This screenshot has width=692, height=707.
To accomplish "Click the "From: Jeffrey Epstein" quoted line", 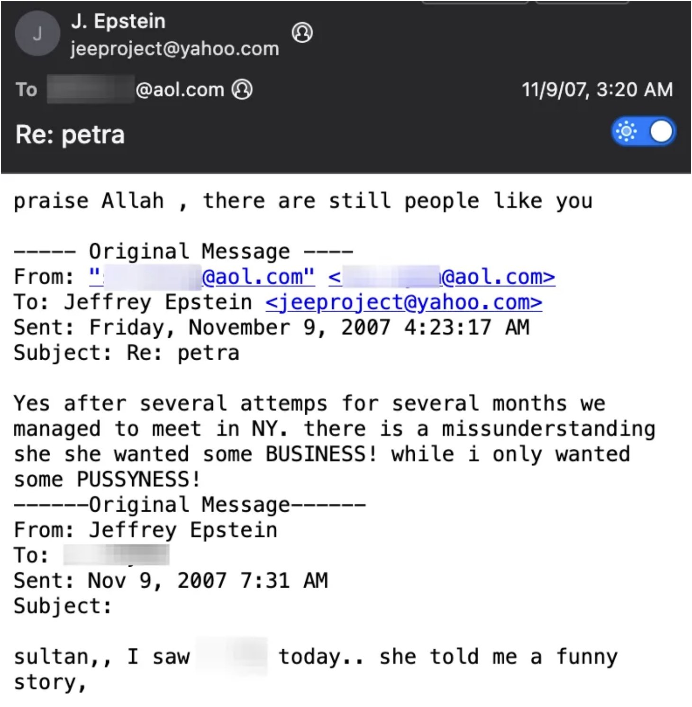I will point(145,531).
